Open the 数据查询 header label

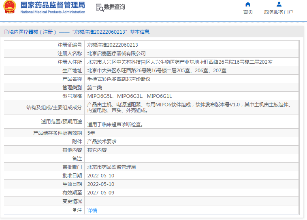[115, 7]
